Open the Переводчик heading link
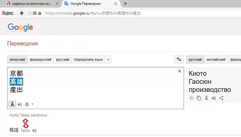The width and height of the screenshot is (241, 137). tap(23, 43)
